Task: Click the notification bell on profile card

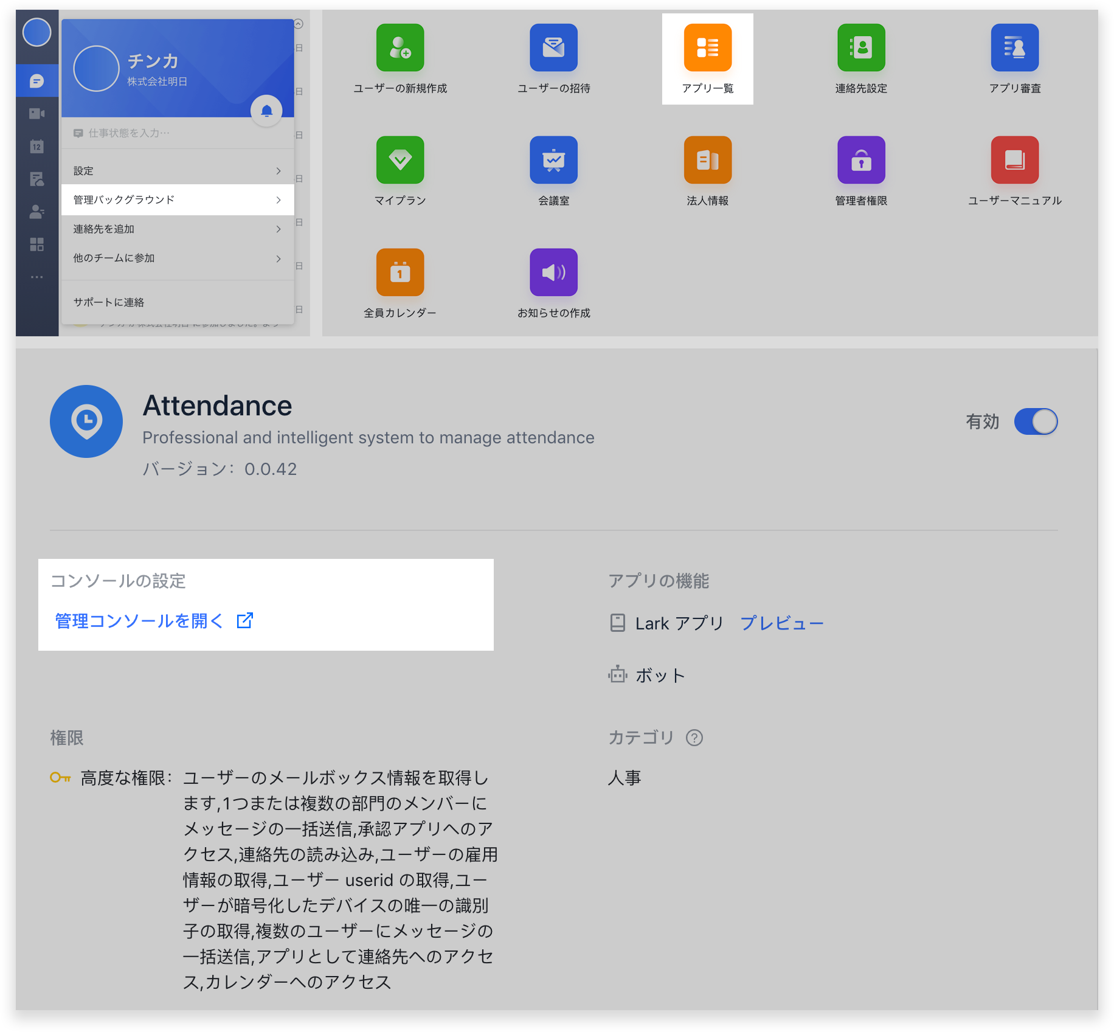Action: 266,111
